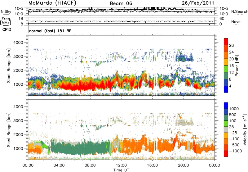This screenshot has width=248, height=172.
Task: Click the 'Power [dB]' colorbar label
Action: 237,66
